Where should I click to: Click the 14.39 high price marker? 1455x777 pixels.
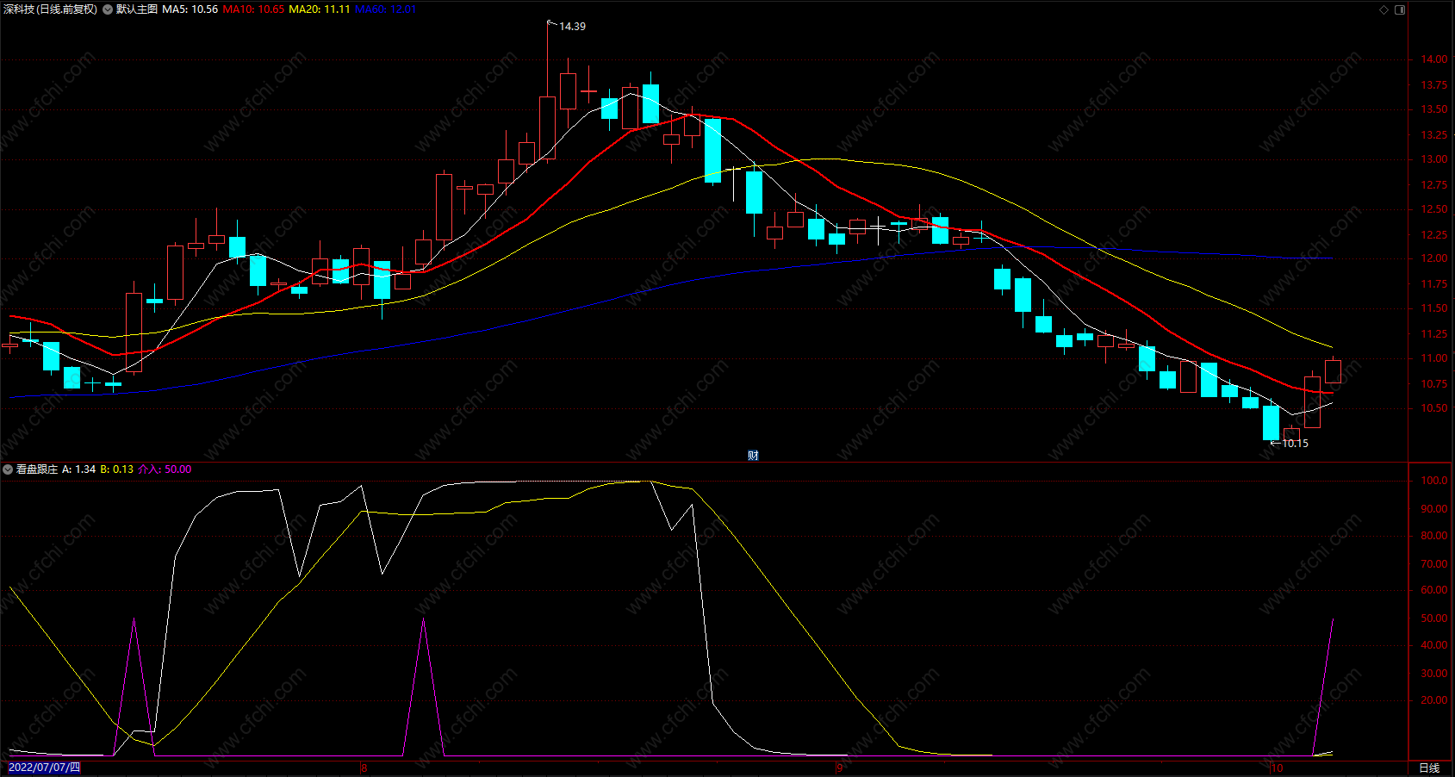(x=573, y=27)
